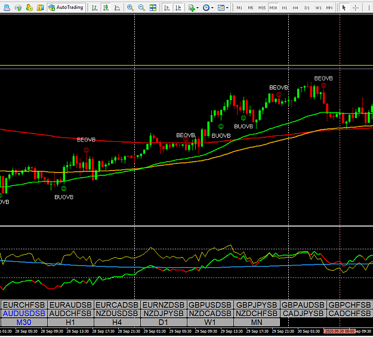Switch chart to bar chart type
Image resolution: width=373 pixels, height=337 pixels.
click(x=95, y=8)
